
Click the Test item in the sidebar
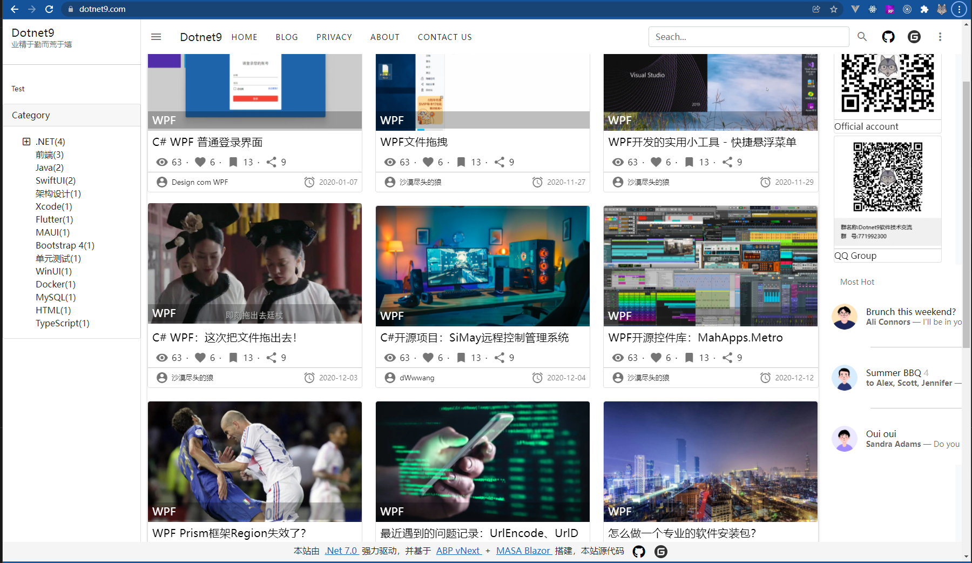pyautogui.click(x=18, y=89)
